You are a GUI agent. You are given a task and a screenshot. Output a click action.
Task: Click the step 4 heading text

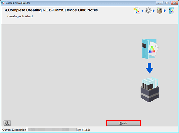tap(51, 10)
